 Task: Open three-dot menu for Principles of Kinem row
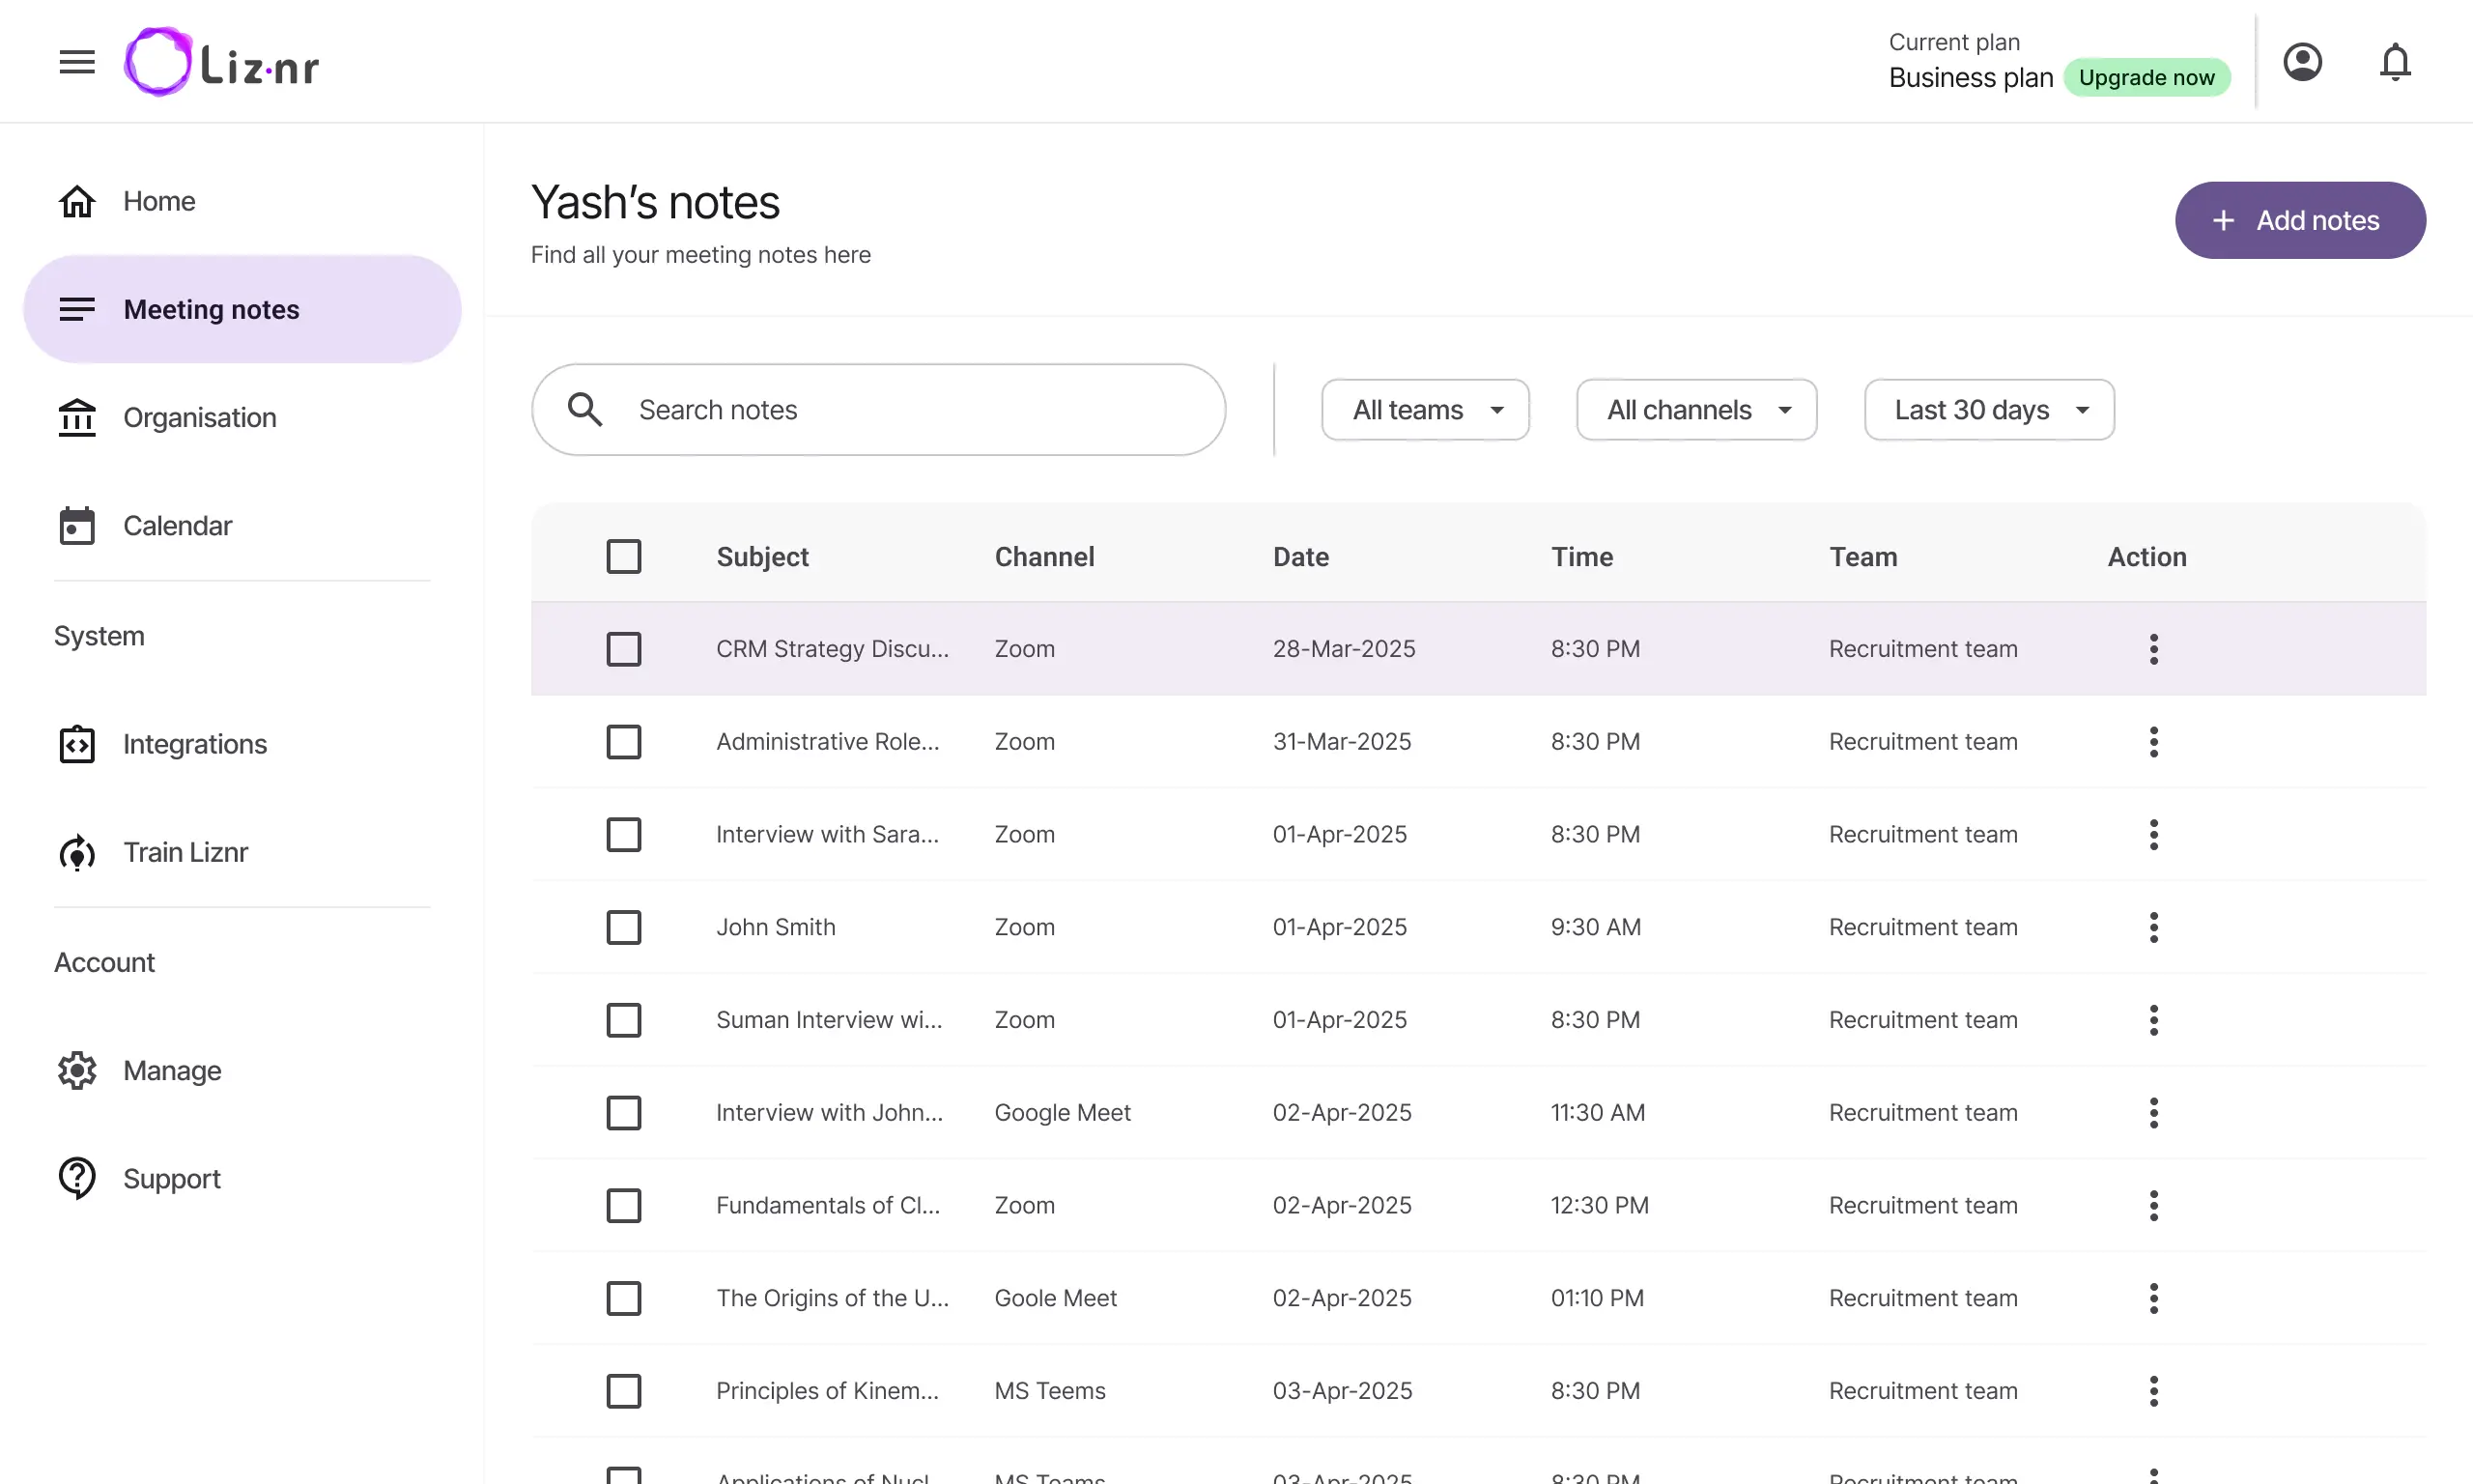2154,1391
